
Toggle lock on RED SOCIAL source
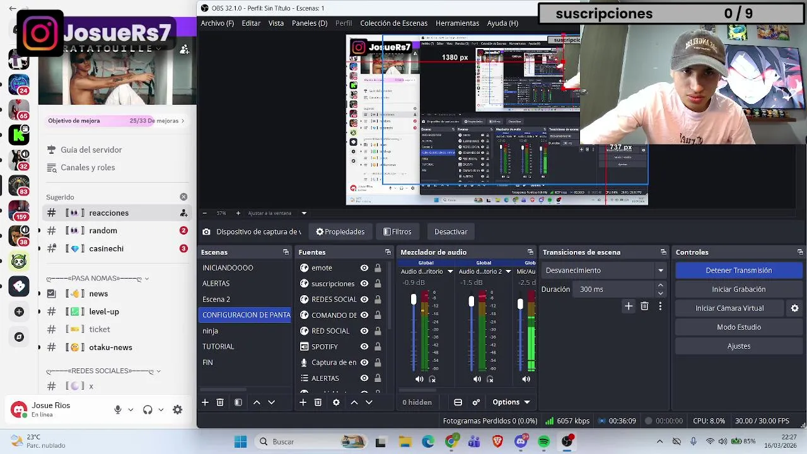tap(378, 331)
